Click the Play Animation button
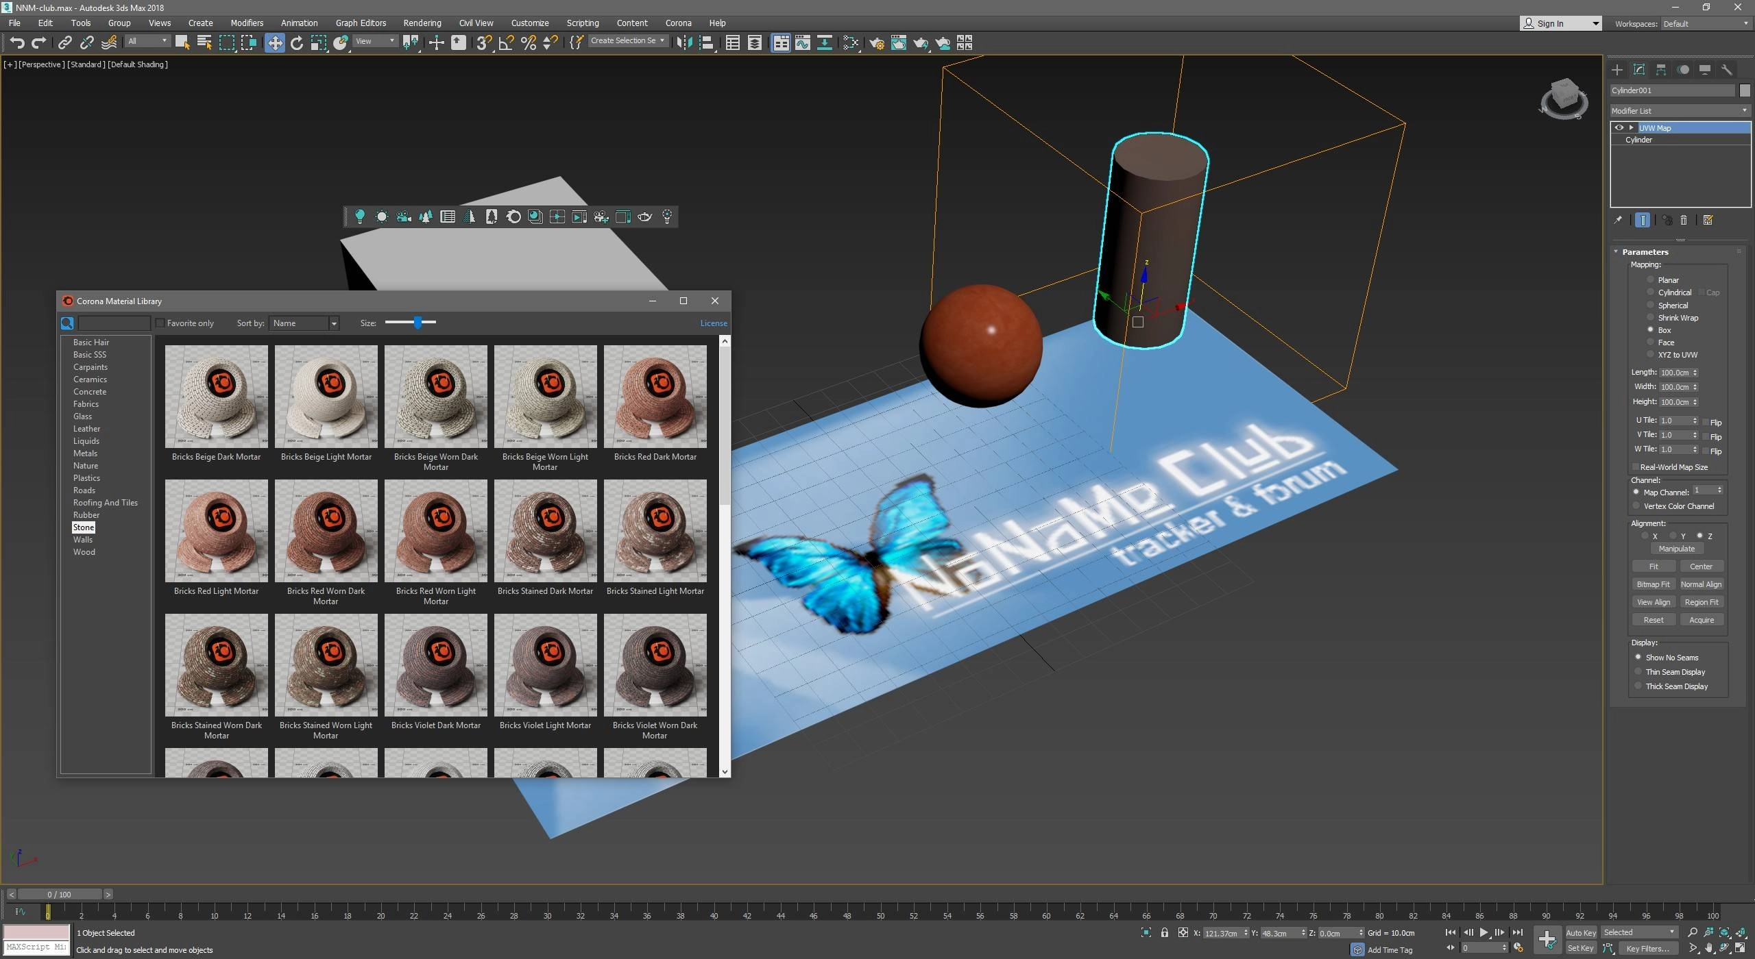This screenshot has width=1755, height=959. click(x=1484, y=933)
